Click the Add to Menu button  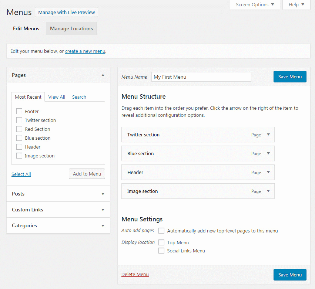87,174
